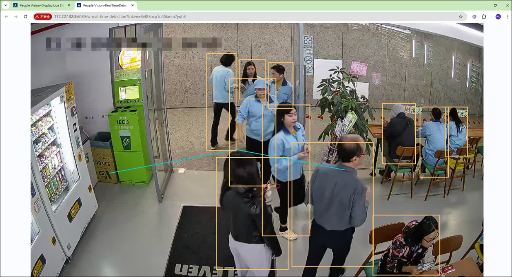Open the Chrome extensions puzzle-piece icon
The image size is (512, 277).
point(483,16)
